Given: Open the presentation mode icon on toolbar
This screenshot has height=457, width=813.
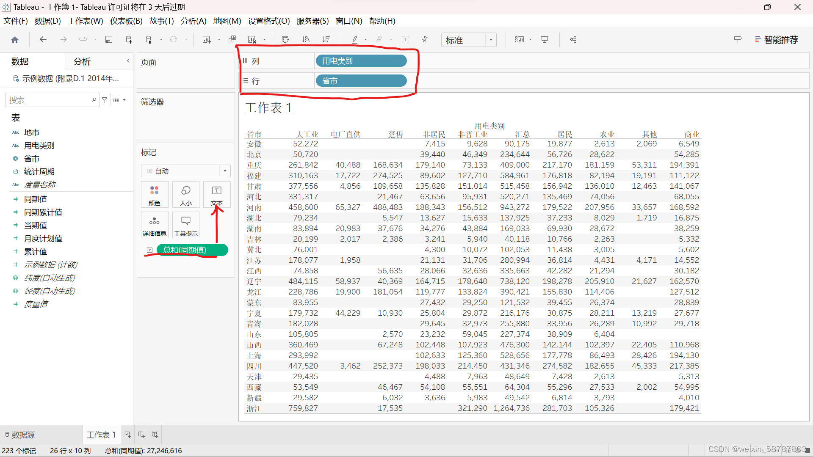Looking at the screenshot, I should (545, 39).
